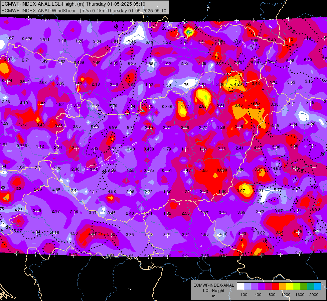Viewport: 327px width, 301px height.
Task: Click the wind shear value 5.62
Action: point(111,234)
